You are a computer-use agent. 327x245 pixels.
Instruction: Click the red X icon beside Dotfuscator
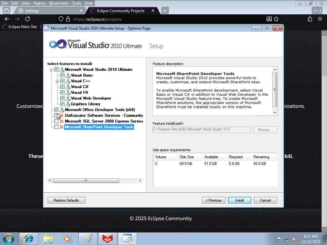[x=62, y=115]
